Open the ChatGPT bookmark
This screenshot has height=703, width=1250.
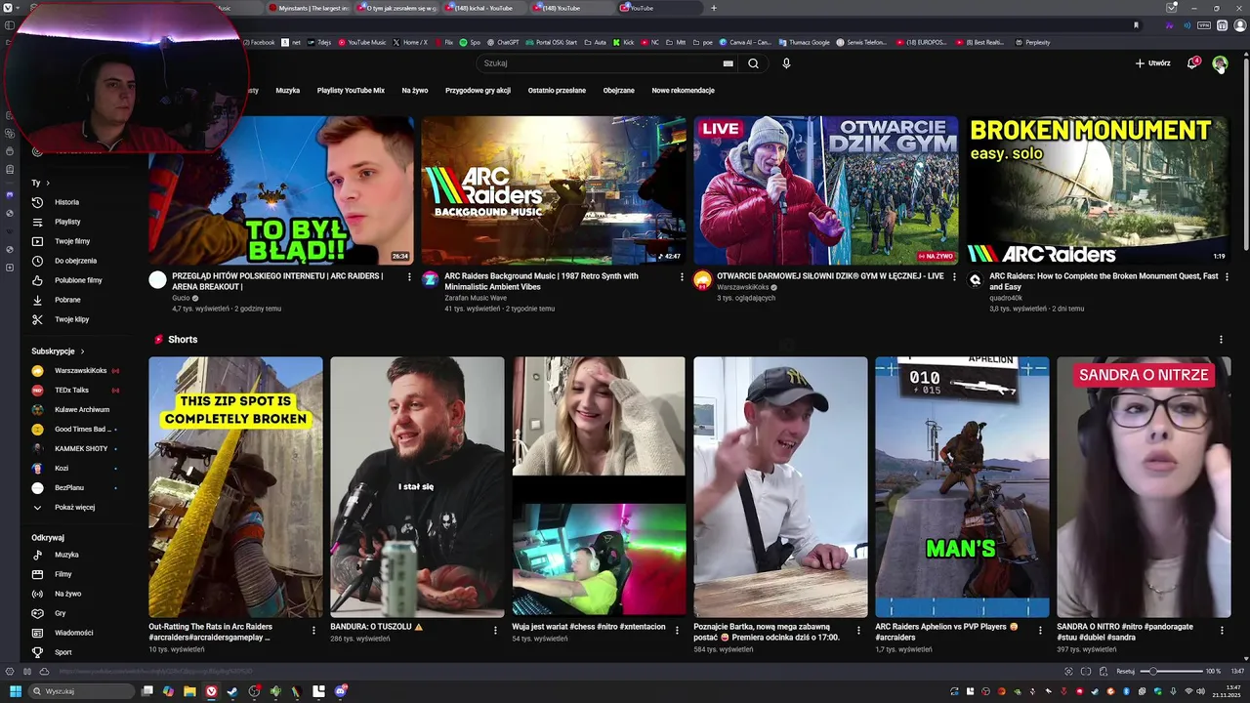tap(503, 43)
